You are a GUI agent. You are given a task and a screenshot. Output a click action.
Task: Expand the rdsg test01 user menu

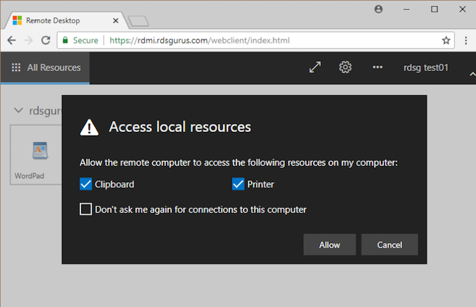point(426,68)
